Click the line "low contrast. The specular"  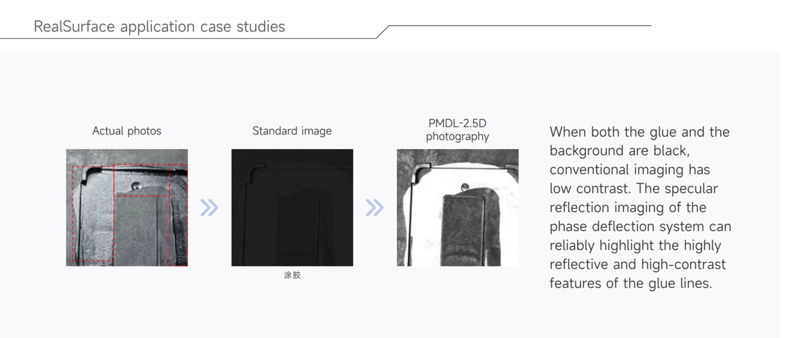(633, 189)
